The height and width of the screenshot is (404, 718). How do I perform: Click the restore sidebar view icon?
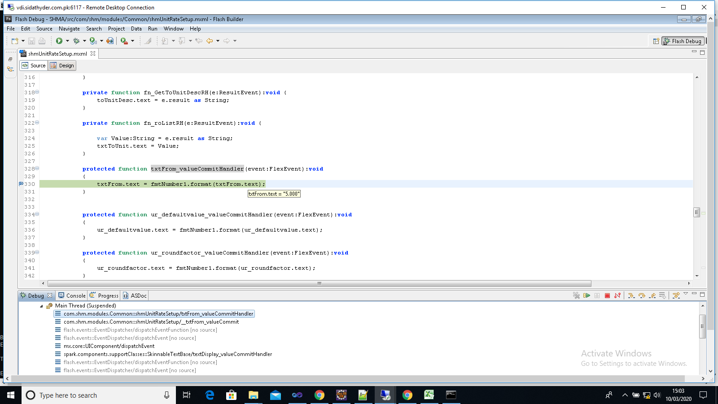pos(10,59)
